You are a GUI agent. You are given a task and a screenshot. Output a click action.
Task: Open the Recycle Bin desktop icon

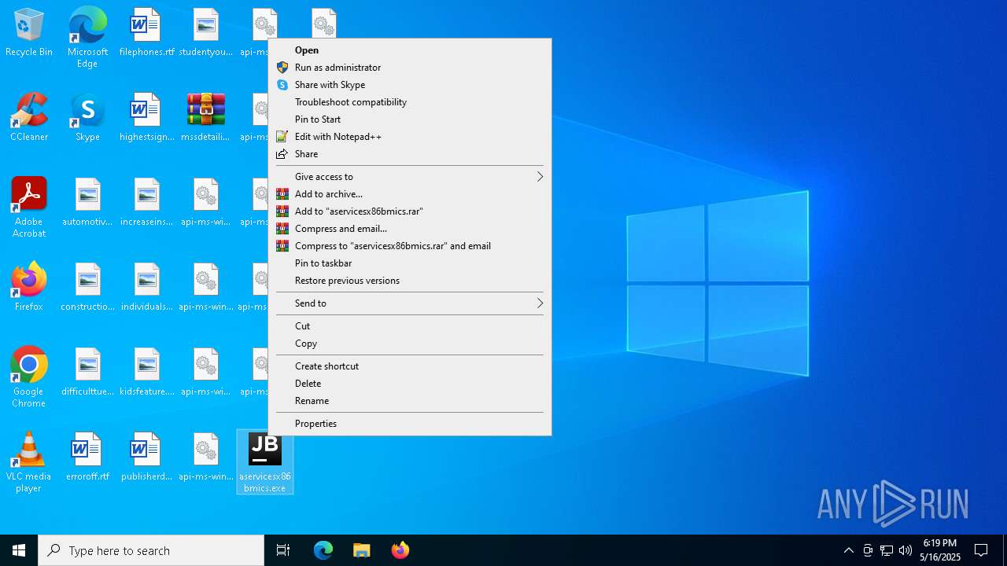click(x=29, y=33)
